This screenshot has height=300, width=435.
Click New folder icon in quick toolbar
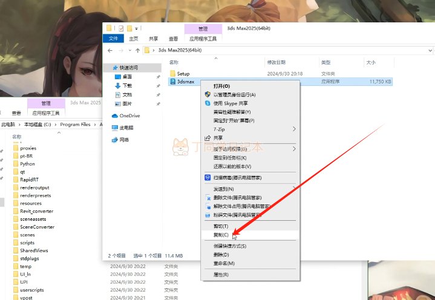pyautogui.click(x=129, y=28)
